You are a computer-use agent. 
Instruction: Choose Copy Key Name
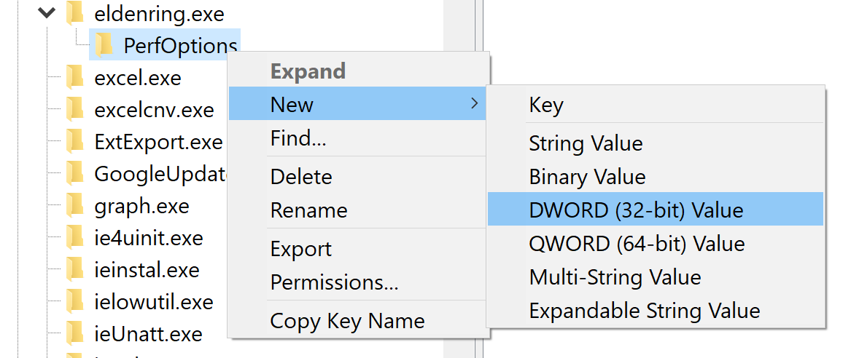(x=347, y=320)
